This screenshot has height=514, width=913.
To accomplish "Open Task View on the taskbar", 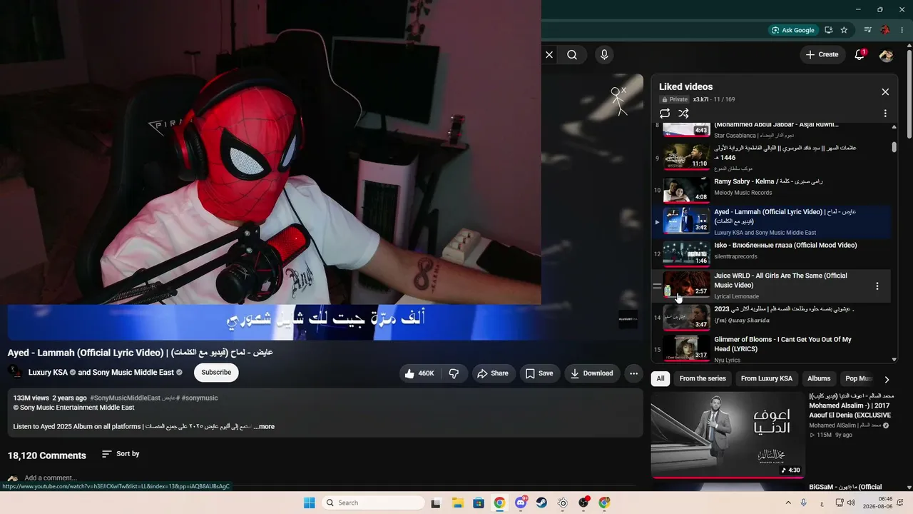I will tap(436, 503).
